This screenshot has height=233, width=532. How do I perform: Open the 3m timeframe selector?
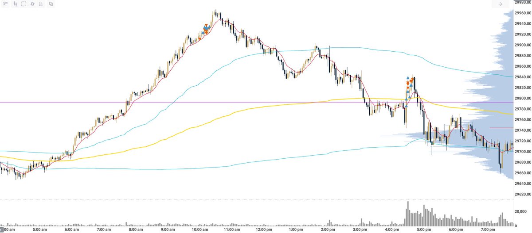click(5, 4)
